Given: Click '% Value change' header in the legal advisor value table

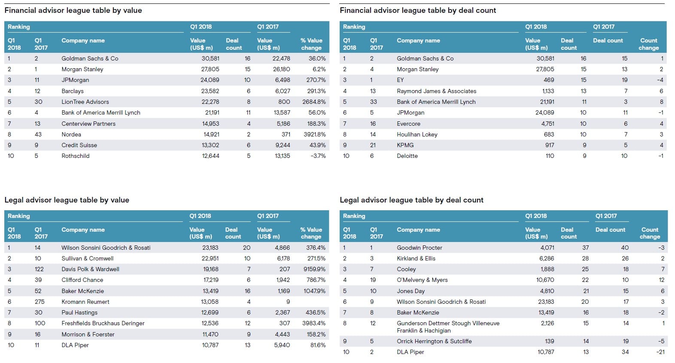Looking at the screenshot, I should [x=311, y=233].
